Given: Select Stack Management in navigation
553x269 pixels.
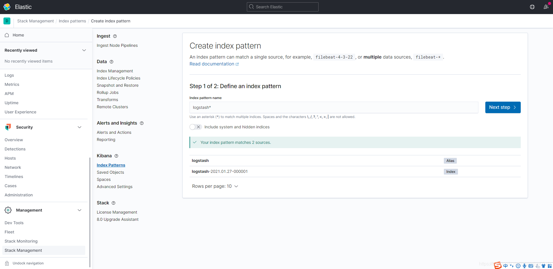Looking at the screenshot, I should (44, 250).
